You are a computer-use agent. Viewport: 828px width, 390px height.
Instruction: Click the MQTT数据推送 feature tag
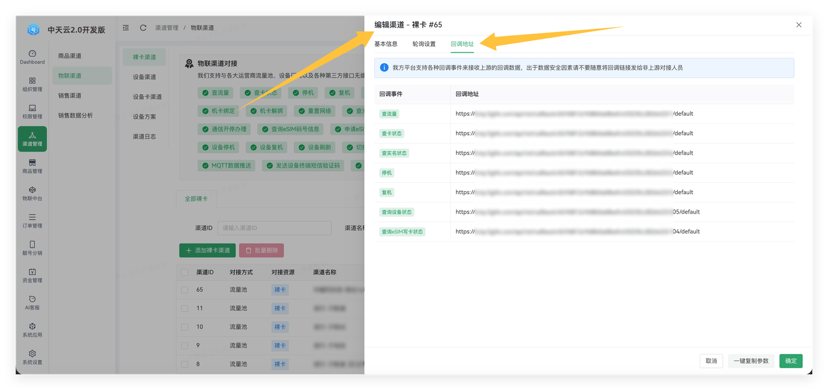click(227, 166)
